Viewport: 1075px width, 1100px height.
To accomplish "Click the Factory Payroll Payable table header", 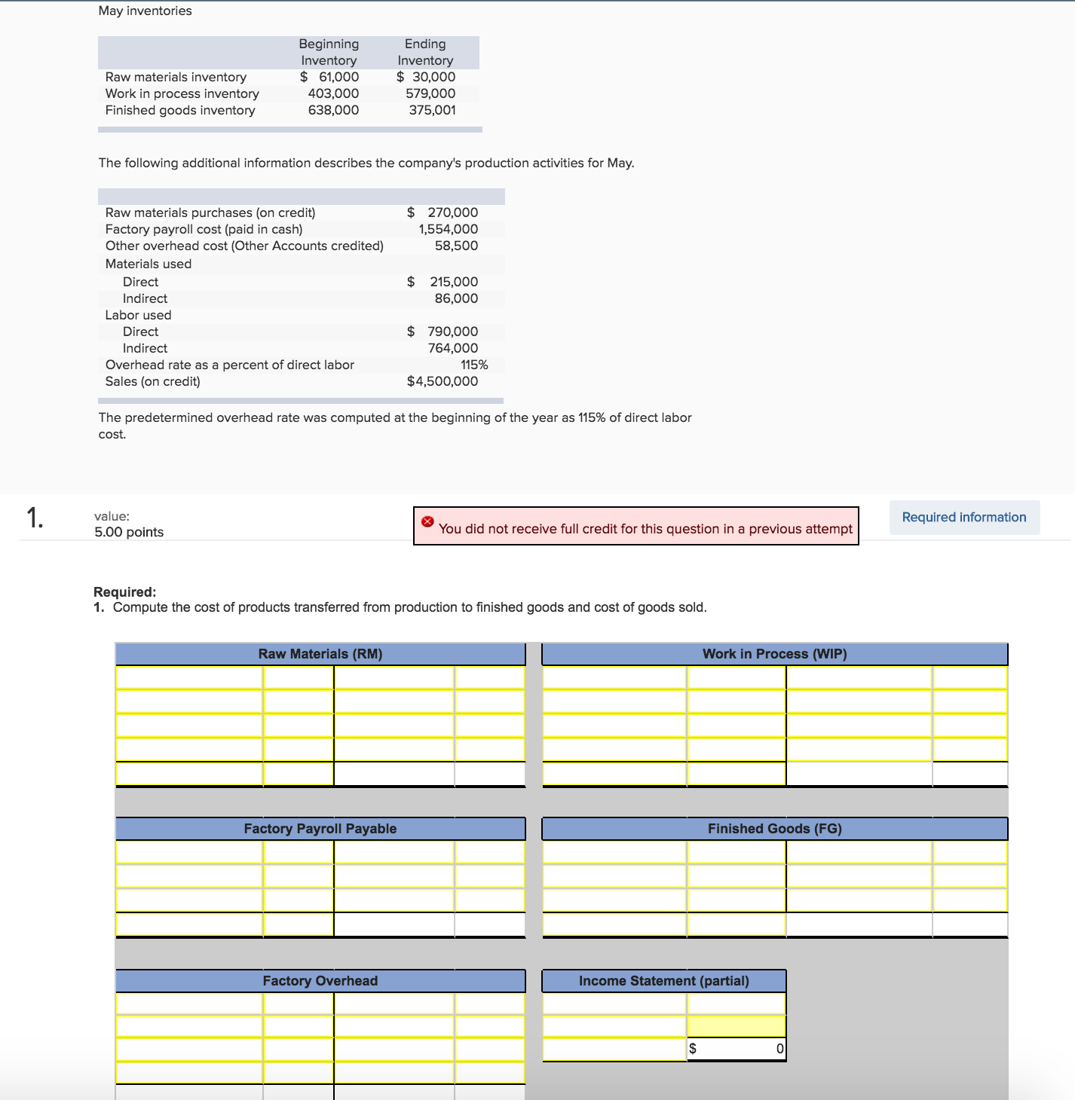I will click(320, 829).
